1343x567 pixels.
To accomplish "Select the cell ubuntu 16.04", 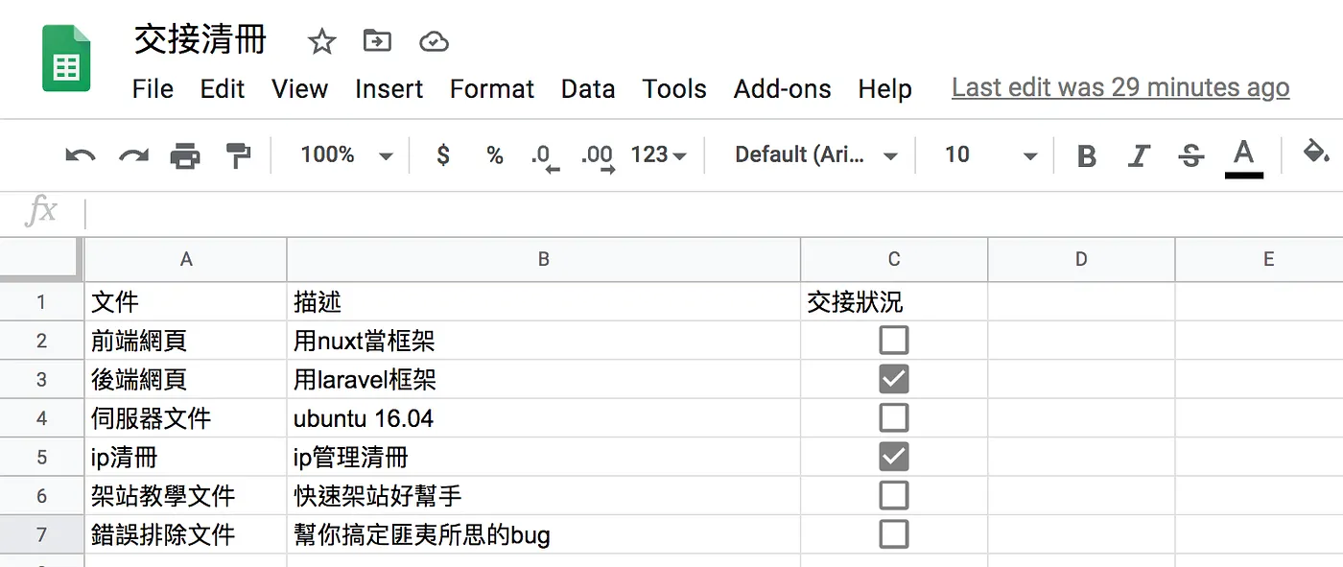I will [544, 417].
